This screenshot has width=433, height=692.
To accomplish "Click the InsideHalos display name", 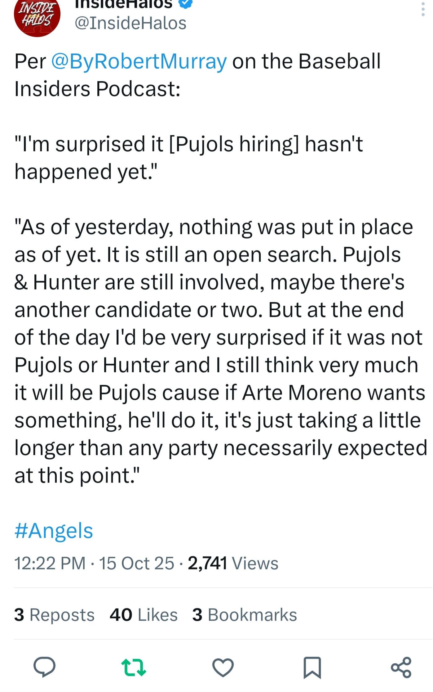I will pyautogui.click(x=123, y=4).
